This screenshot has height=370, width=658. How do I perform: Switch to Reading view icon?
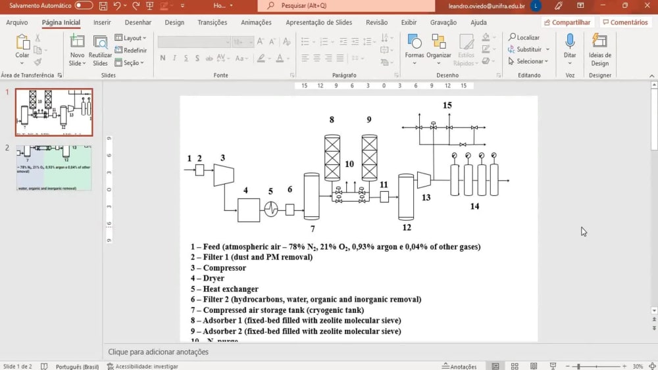pos(534,366)
